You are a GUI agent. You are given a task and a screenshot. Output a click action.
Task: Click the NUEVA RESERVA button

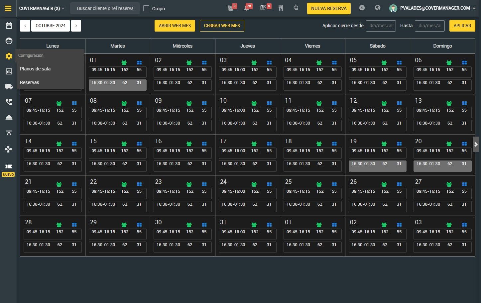(x=329, y=8)
